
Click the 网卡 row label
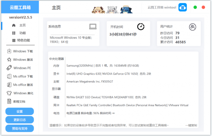click(x=56, y=105)
